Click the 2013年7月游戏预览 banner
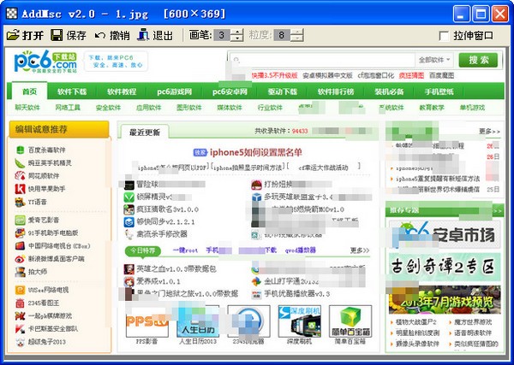This screenshot has width=514, height=365. [445, 299]
